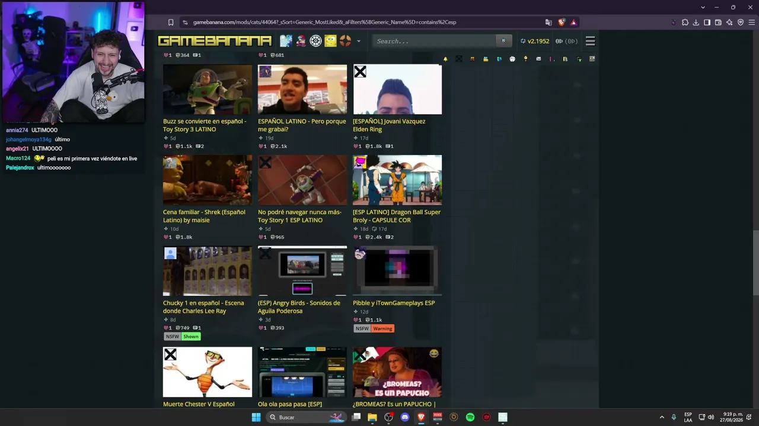Open the envelope messages icon

click(538, 59)
